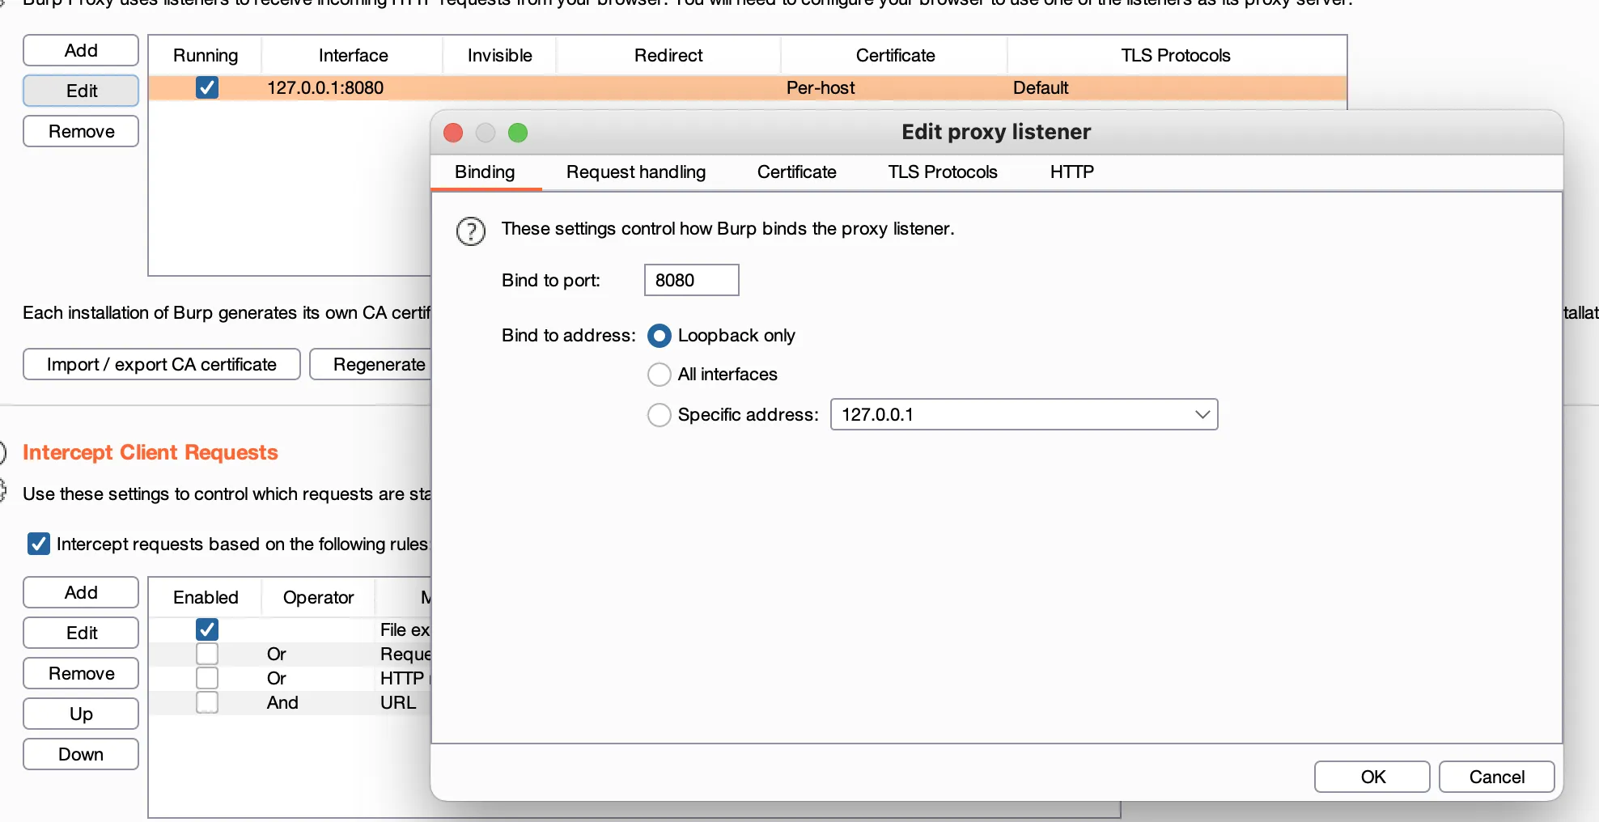Disable the File ex rule Enabled checkbox
1599x822 pixels.
click(x=207, y=629)
